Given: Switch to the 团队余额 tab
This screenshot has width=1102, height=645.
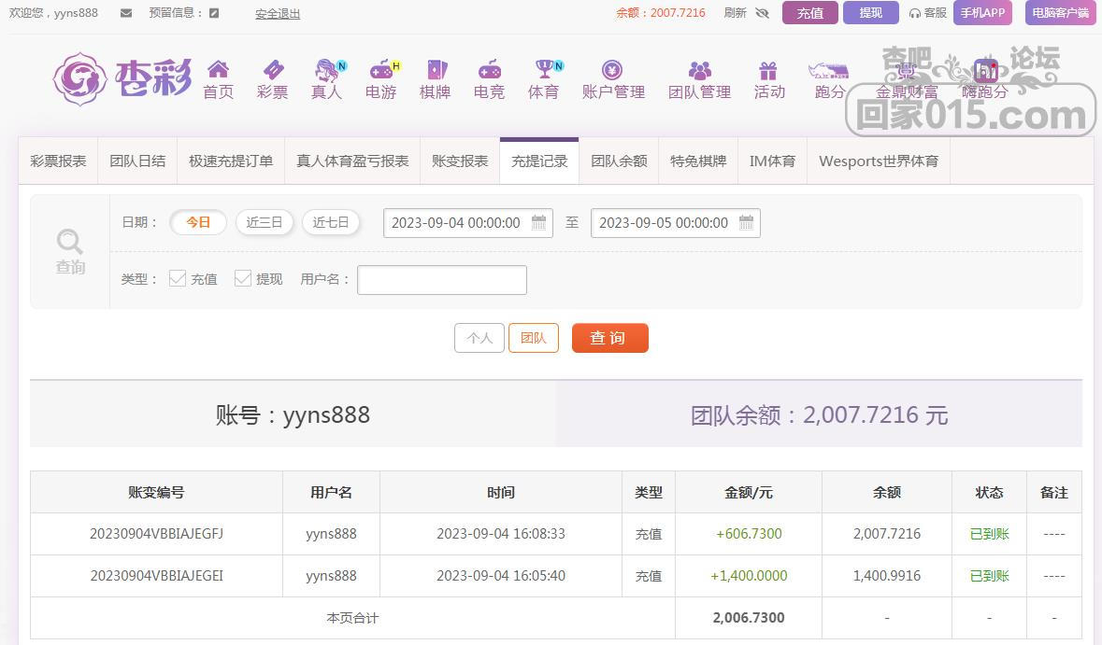Looking at the screenshot, I should pos(619,161).
